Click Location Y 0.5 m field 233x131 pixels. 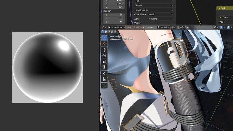coord(114,4)
